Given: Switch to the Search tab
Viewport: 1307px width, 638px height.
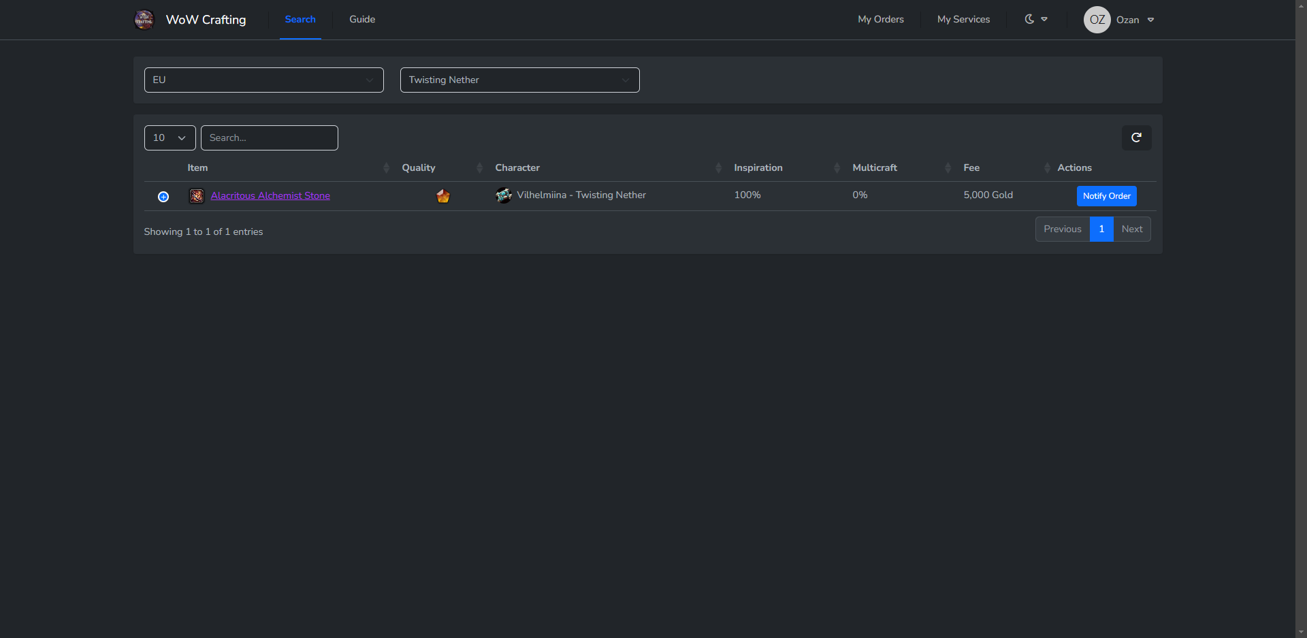Looking at the screenshot, I should [300, 19].
